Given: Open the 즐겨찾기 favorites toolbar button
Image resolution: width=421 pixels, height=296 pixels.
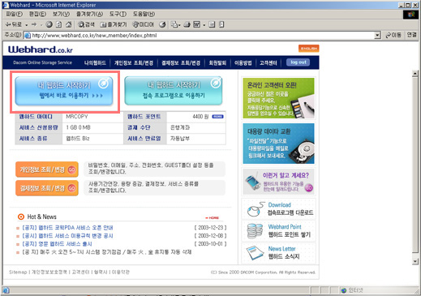Looking at the screenshot, I should 113,24.
